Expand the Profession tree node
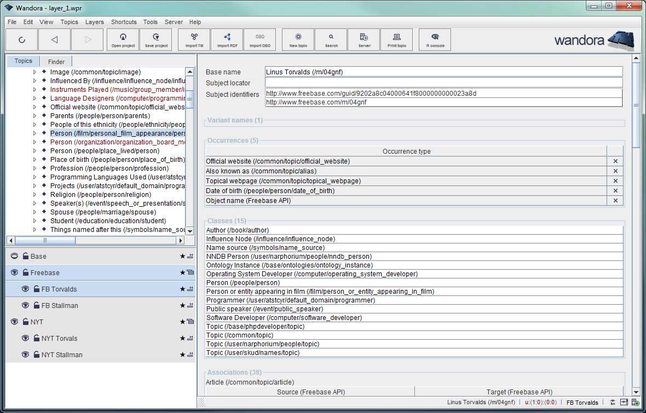The image size is (646, 413). pos(35,168)
